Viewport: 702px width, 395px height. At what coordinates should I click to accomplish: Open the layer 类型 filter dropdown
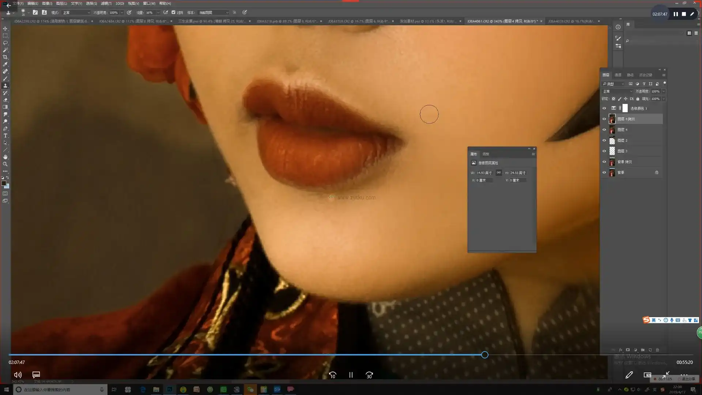(614, 84)
